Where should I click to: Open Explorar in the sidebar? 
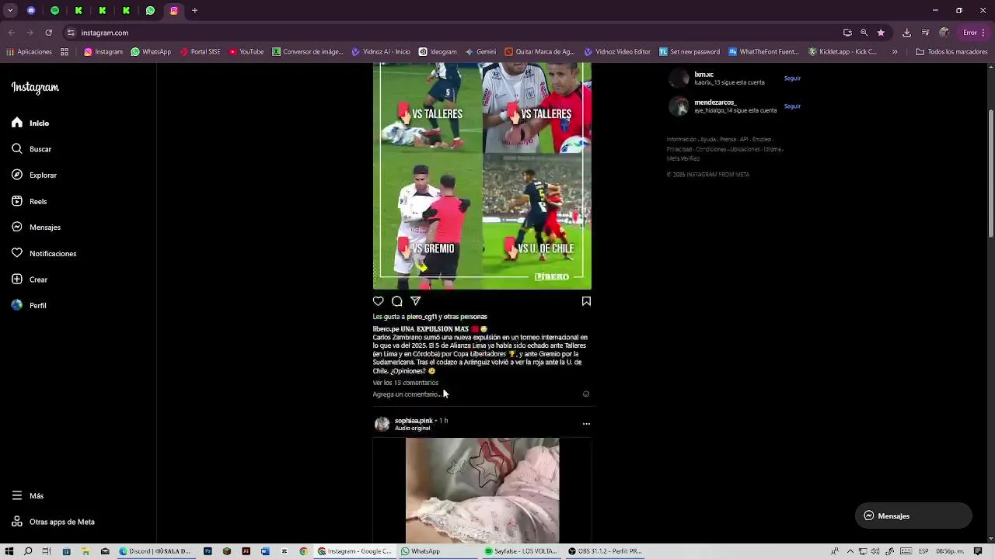[34, 175]
